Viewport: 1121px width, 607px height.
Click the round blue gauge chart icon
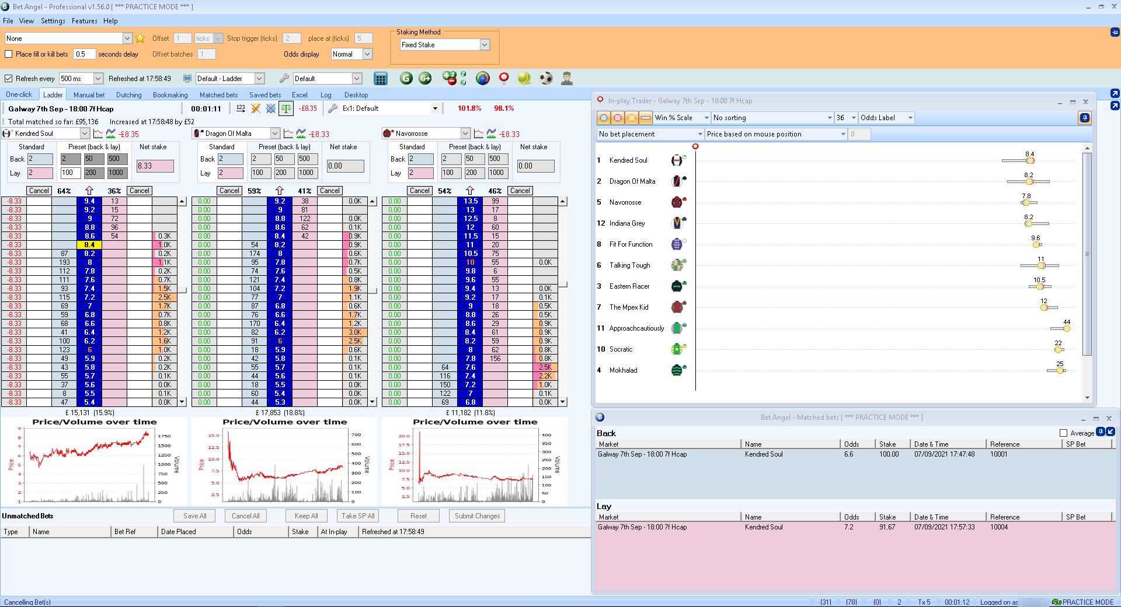click(483, 78)
